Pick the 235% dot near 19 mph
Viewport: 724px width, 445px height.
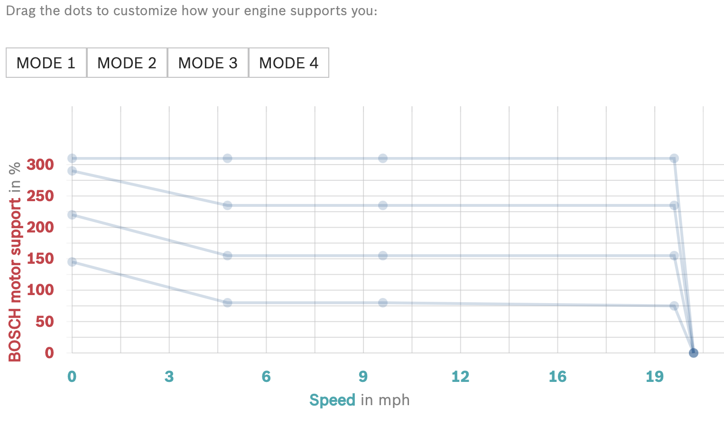point(674,205)
